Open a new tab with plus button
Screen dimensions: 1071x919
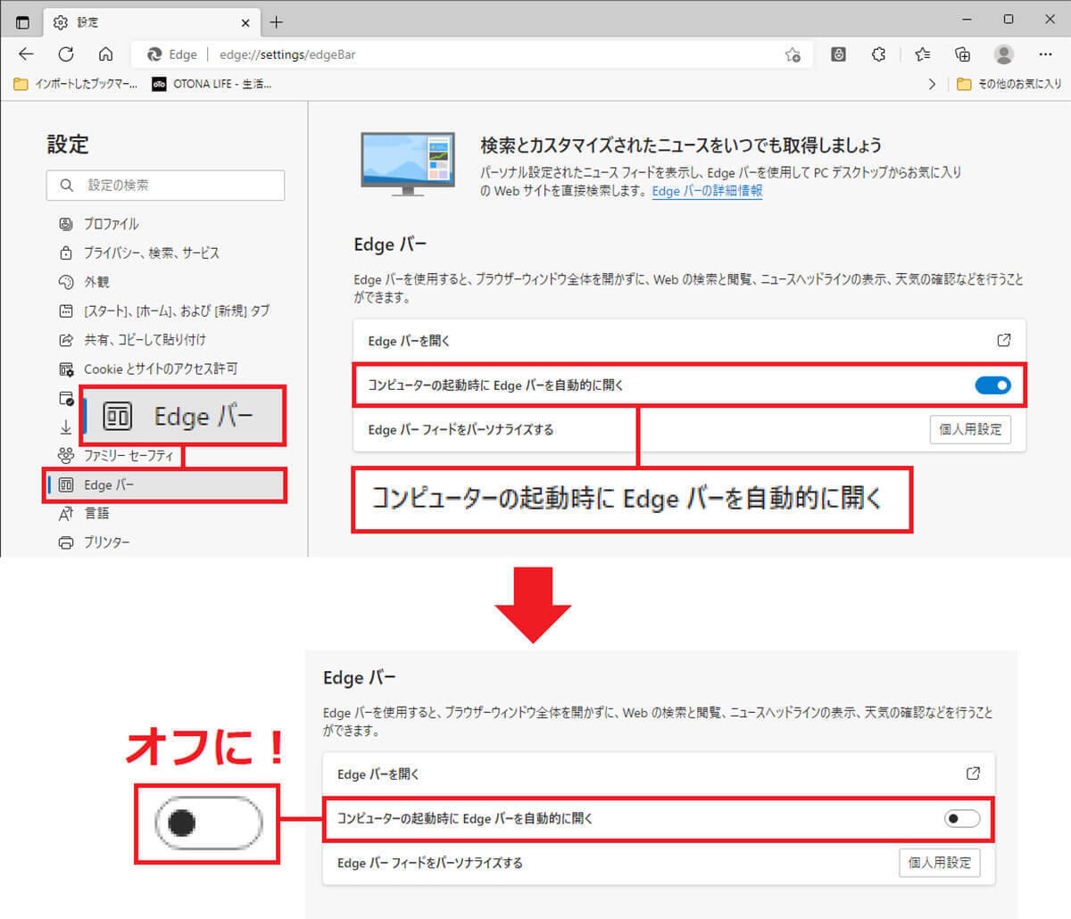click(276, 22)
